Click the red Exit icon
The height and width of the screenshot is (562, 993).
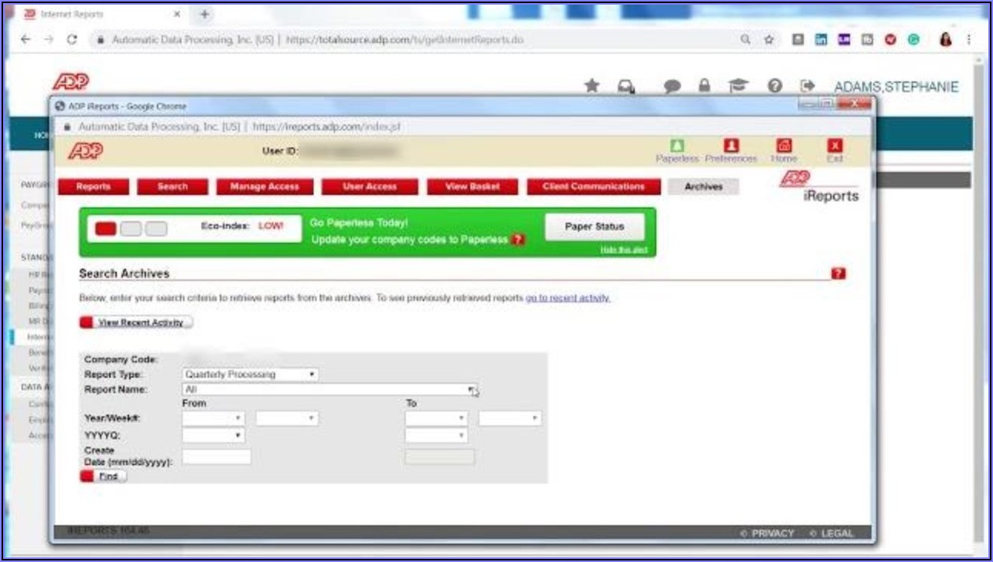835,147
